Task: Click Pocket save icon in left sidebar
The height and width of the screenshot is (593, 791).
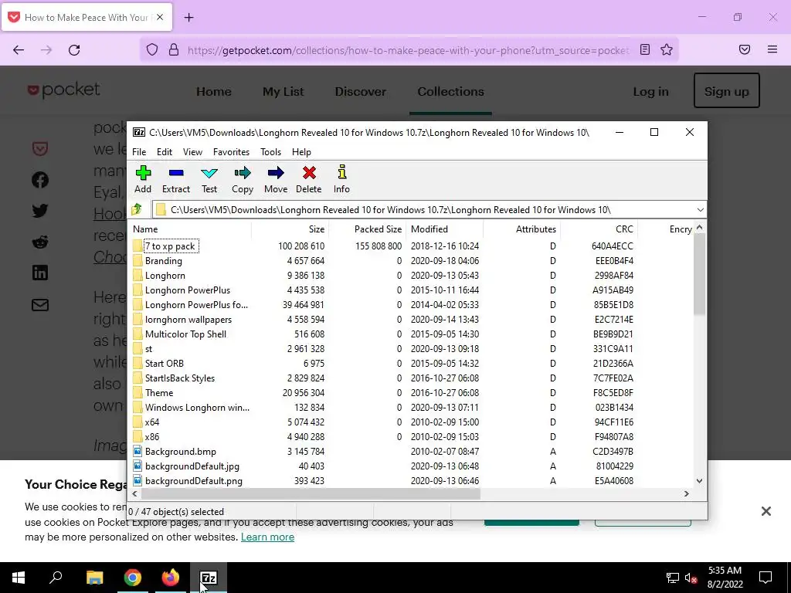Action: pyautogui.click(x=40, y=149)
